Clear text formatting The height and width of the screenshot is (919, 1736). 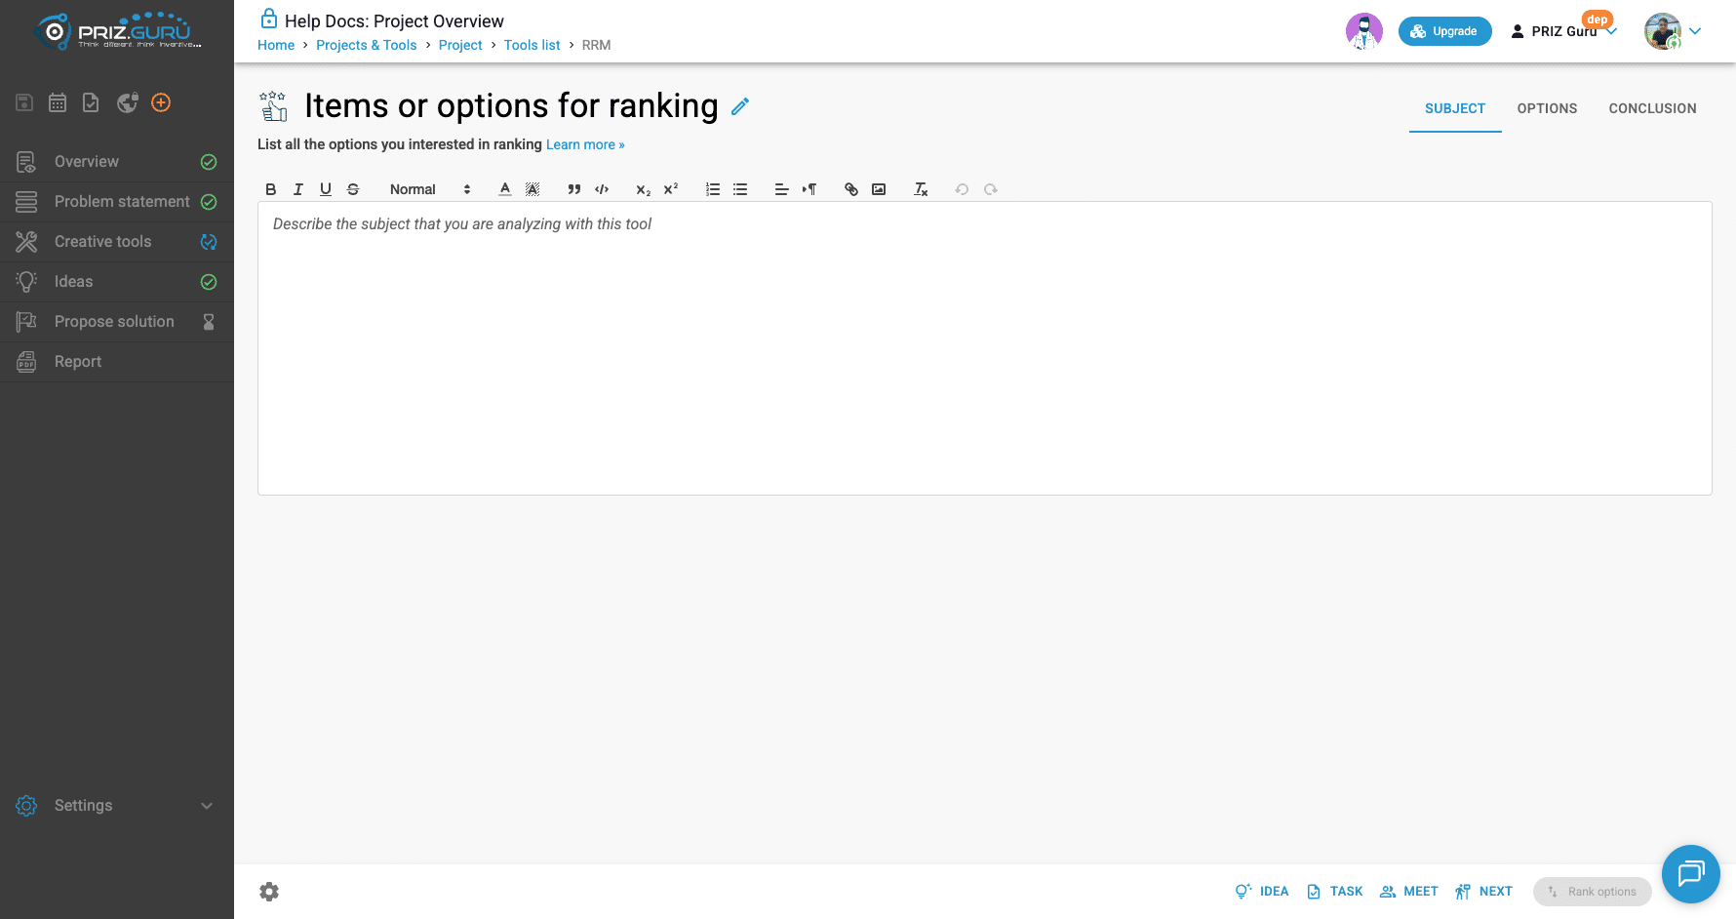[921, 189]
